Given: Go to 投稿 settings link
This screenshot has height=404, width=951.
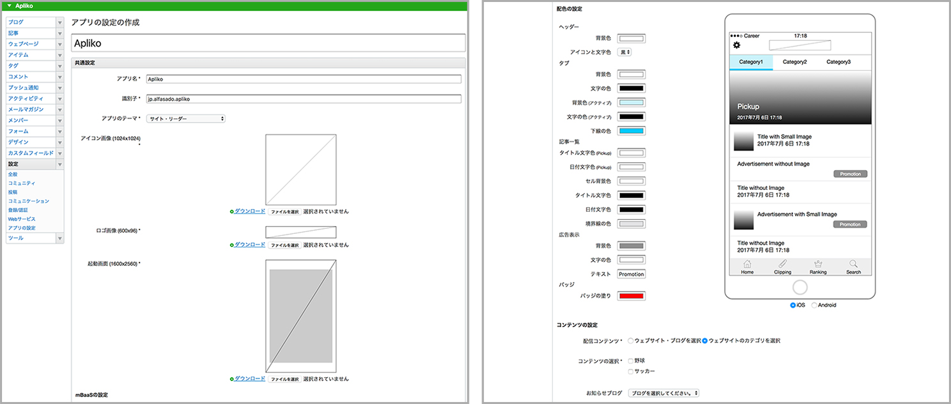Looking at the screenshot, I should 13,192.
